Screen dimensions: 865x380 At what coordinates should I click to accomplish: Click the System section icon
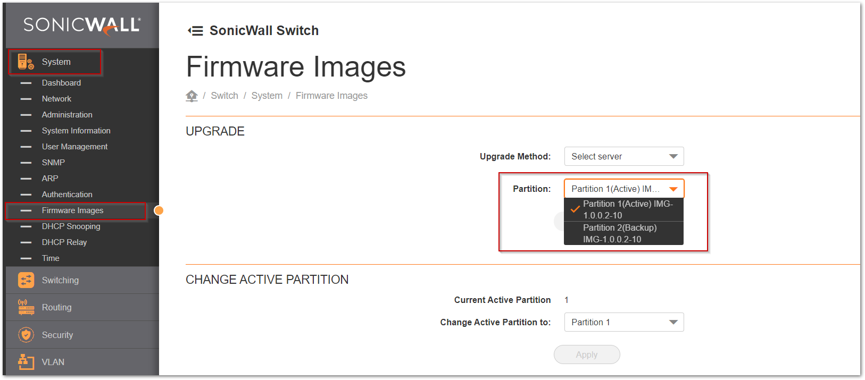click(26, 62)
